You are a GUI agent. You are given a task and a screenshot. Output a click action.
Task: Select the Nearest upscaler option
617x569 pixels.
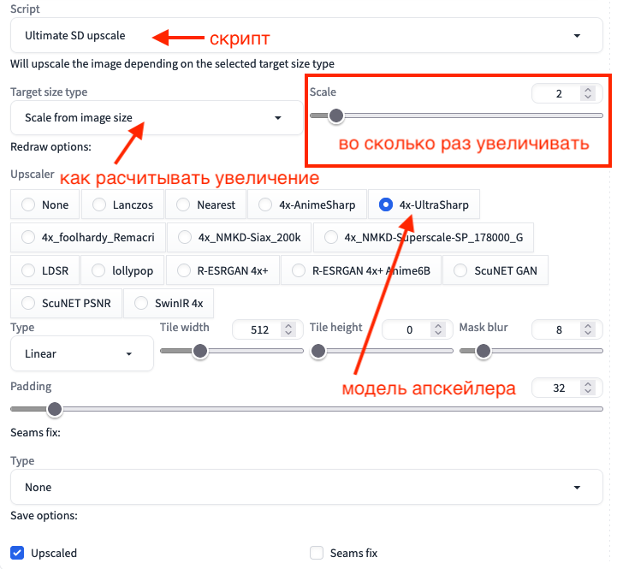pos(181,204)
